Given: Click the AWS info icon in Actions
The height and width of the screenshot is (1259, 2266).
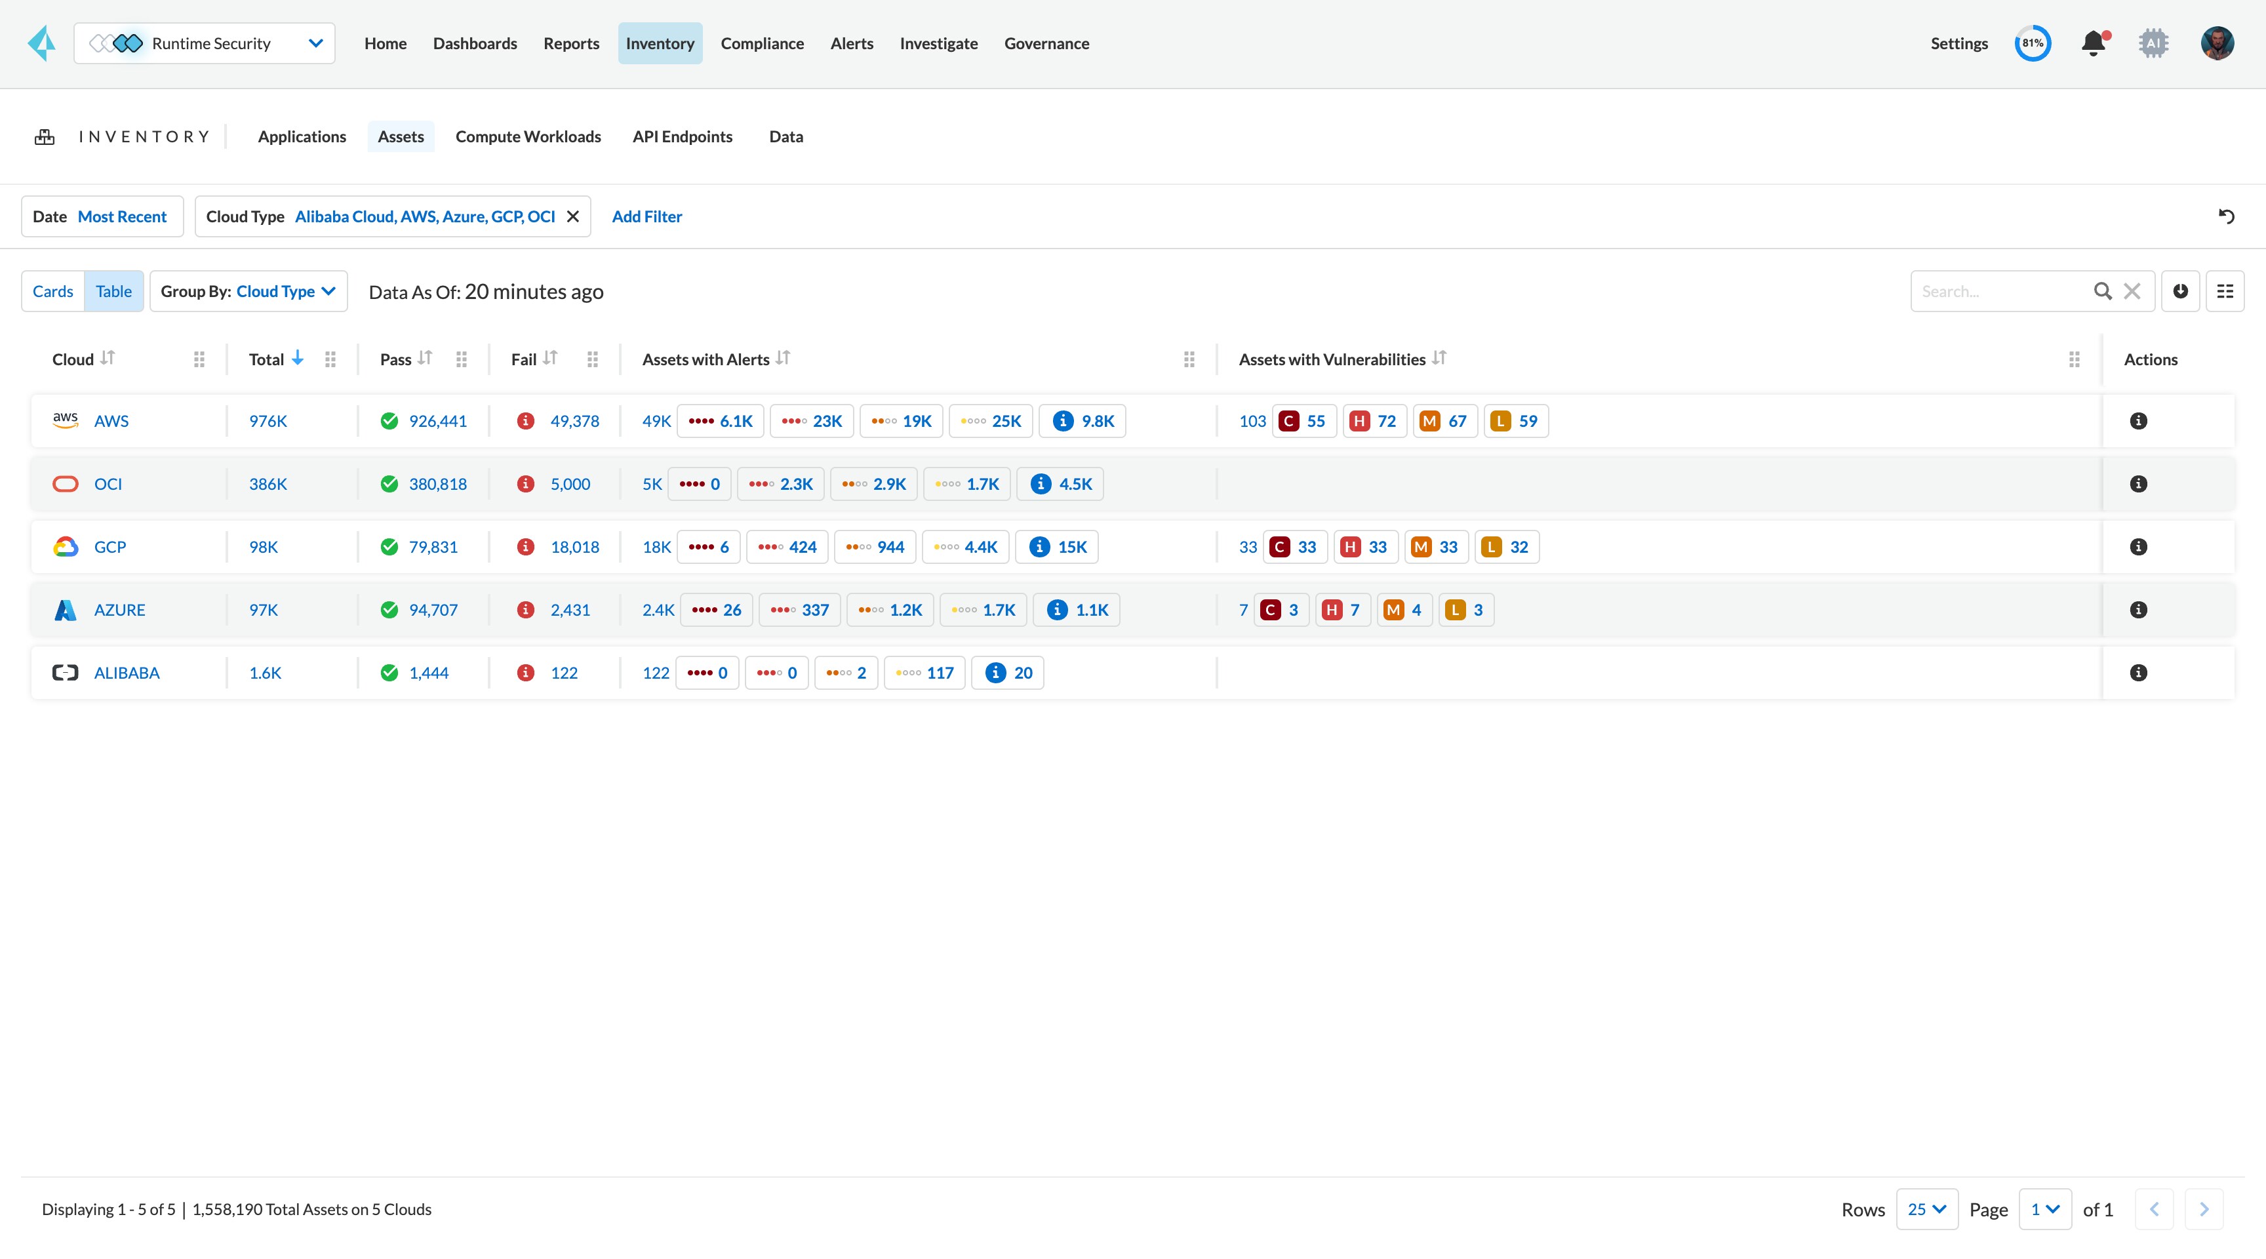Looking at the screenshot, I should tap(2139, 420).
